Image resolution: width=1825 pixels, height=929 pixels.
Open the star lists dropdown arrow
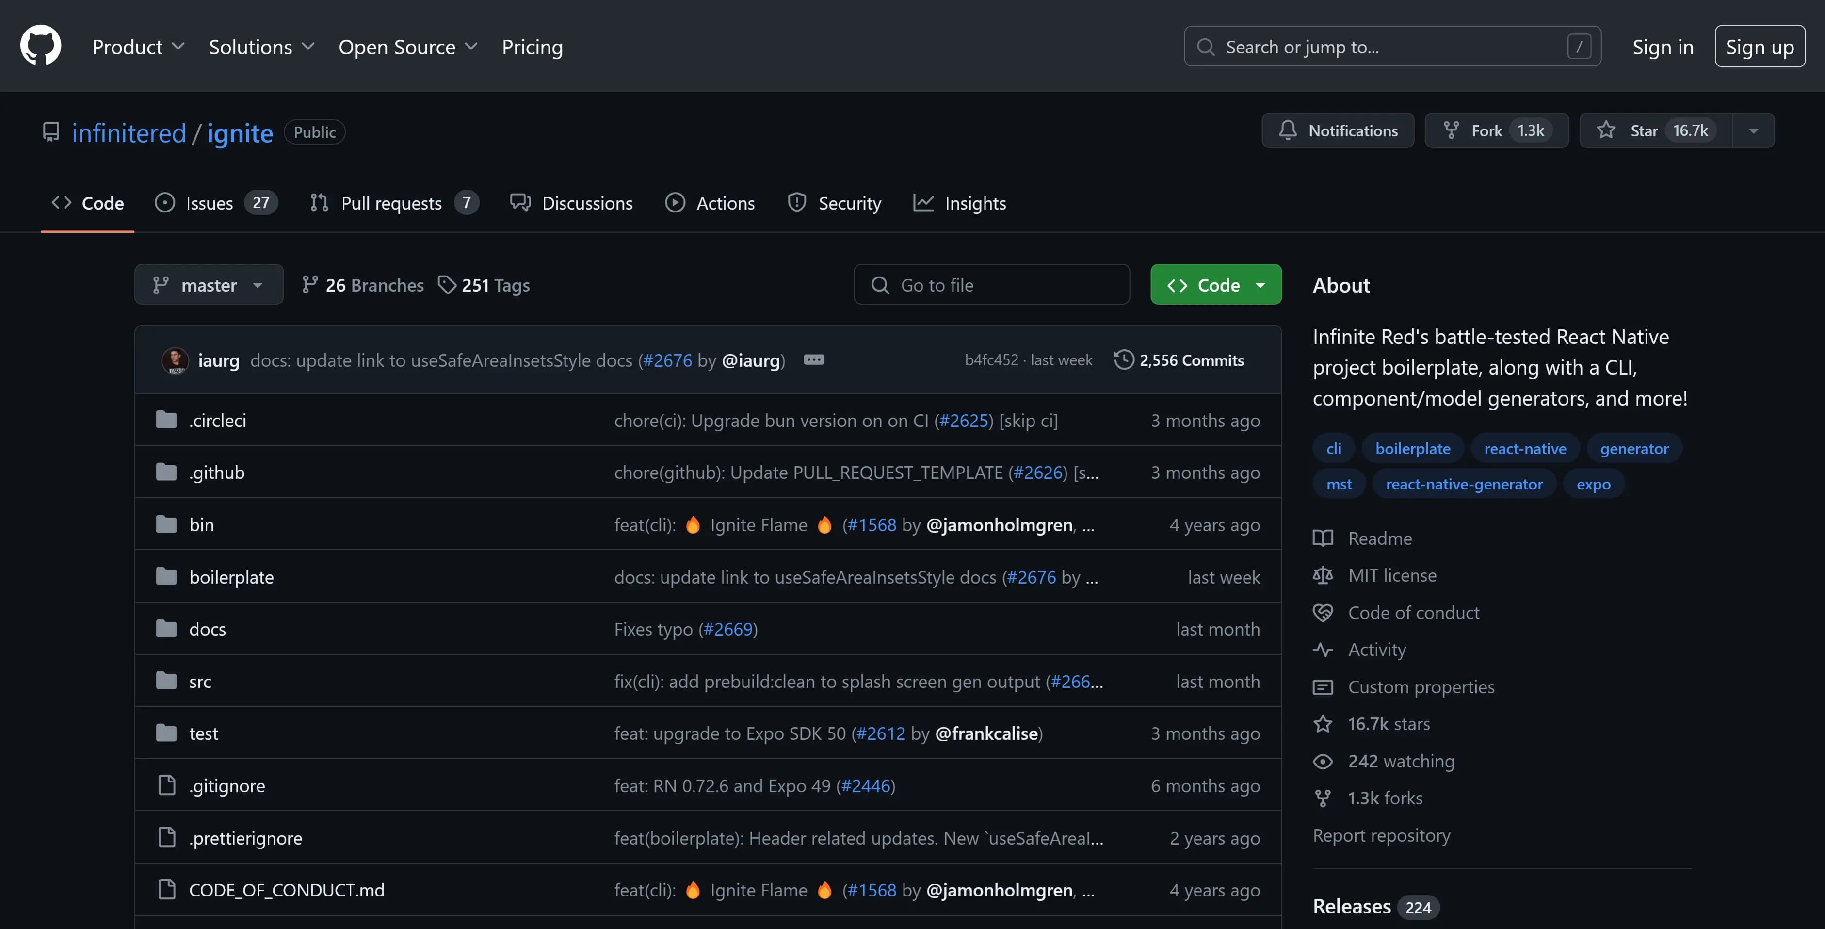[x=1753, y=130]
